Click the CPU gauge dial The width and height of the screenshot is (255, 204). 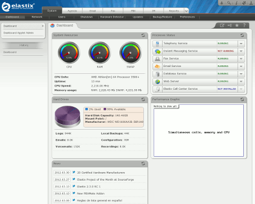coord(69,53)
